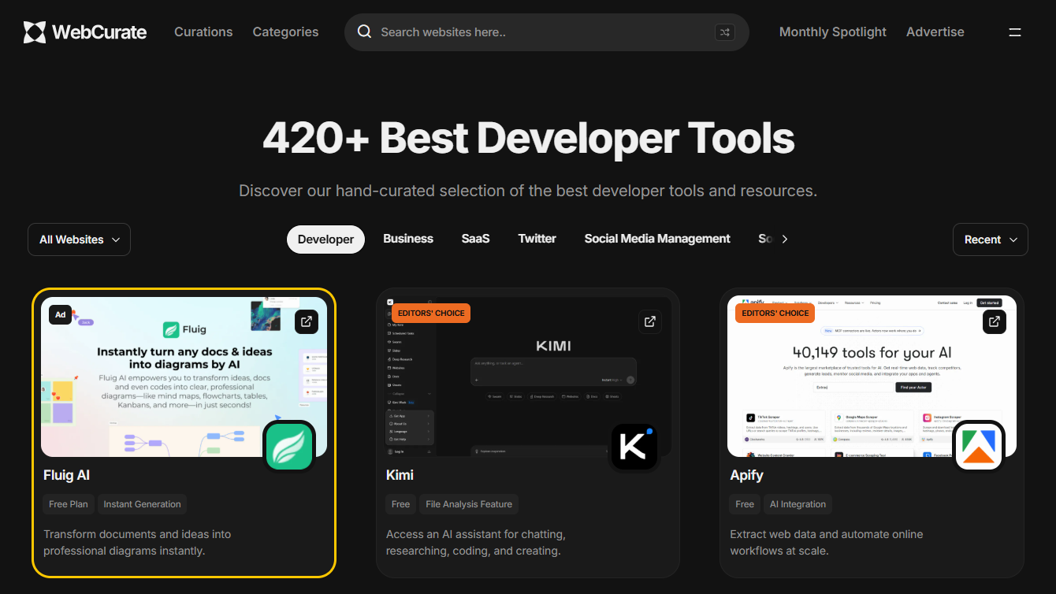The width and height of the screenshot is (1056, 594).
Task: Open the Curations nav link
Action: coord(203,32)
